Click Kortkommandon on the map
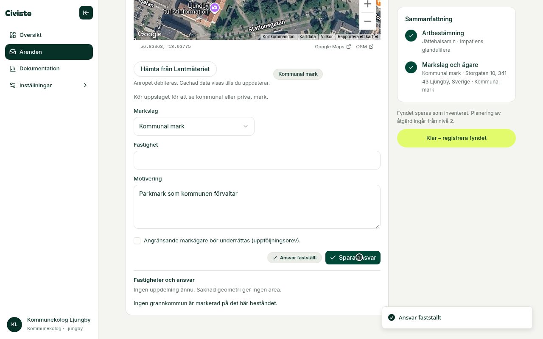Image resolution: width=543 pixels, height=339 pixels. [x=278, y=37]
